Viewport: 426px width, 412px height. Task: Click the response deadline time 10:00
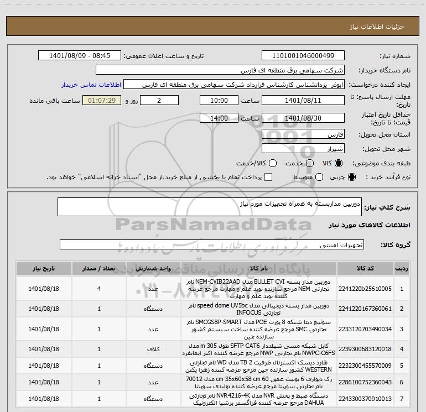pos(219,101)
